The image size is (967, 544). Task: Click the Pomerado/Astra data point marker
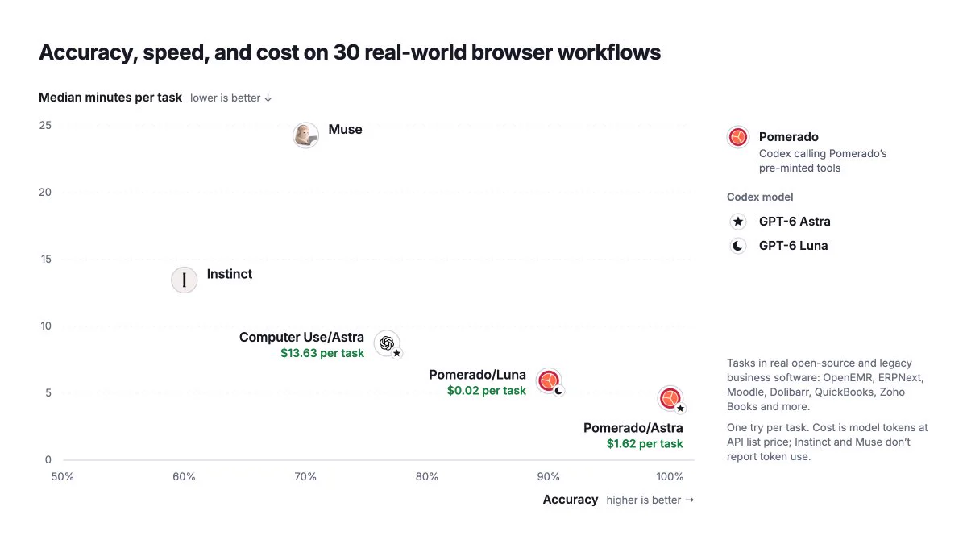(x=670, y=398)
